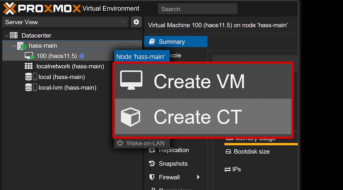Viewport: 343px width, 190px height.
Task: Click the Summary book icon
Action: click(x=152, y=42)
